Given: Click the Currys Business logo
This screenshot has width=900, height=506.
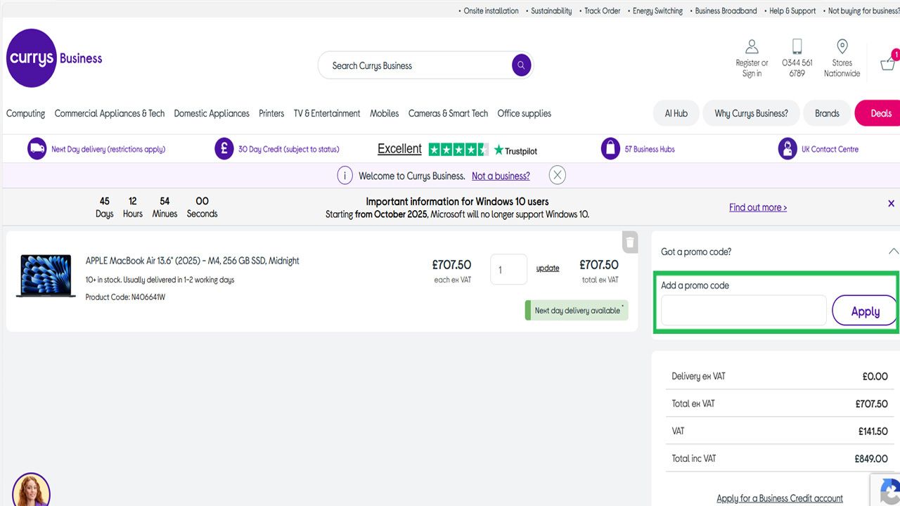Looking at the screenshot, I should (54, 58).
